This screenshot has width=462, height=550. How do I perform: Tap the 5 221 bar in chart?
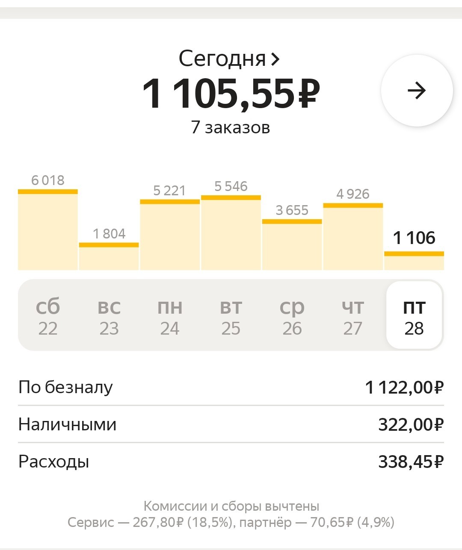click(170, 235)
